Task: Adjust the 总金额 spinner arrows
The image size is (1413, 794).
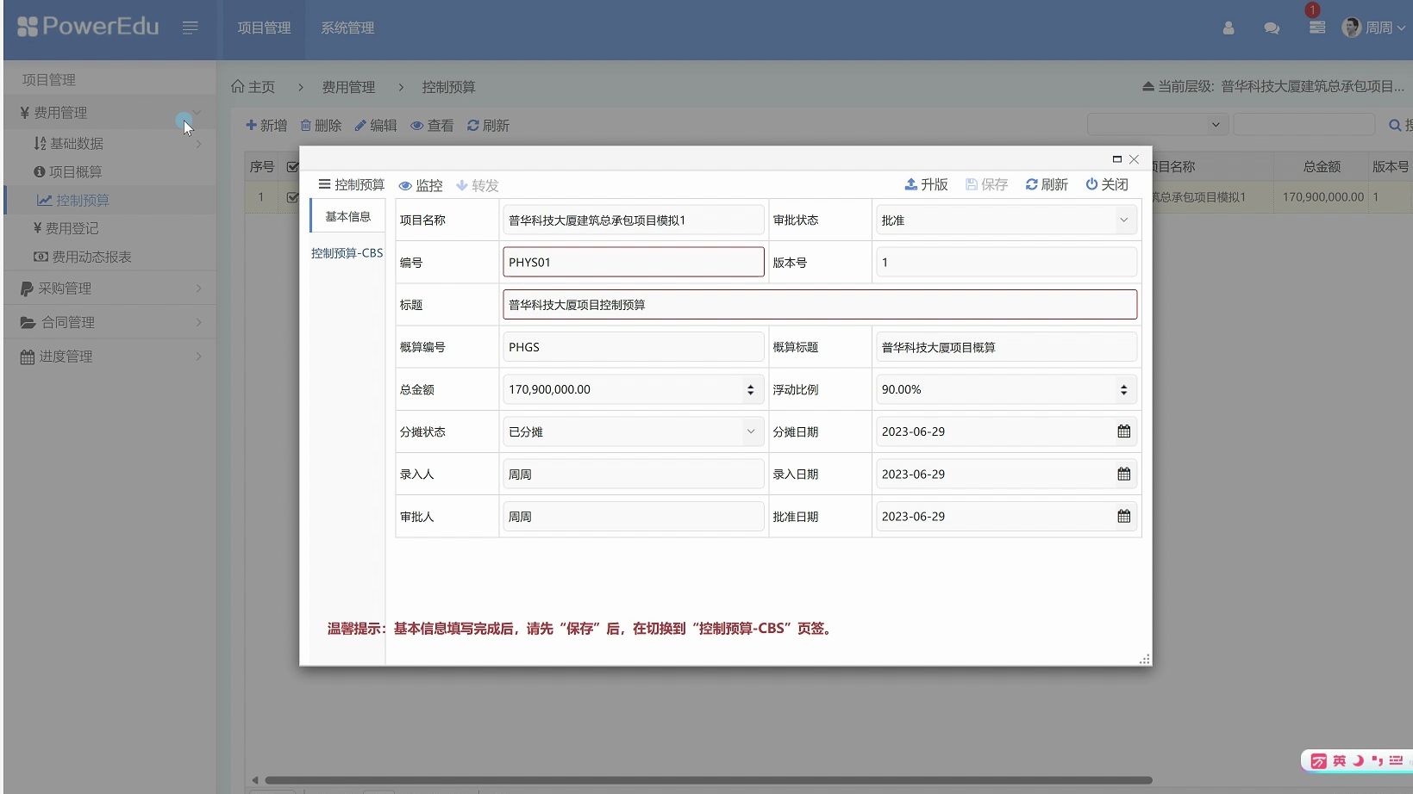Action: (751, 390)
